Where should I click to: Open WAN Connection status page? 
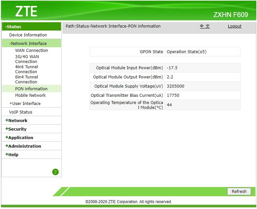32,50
